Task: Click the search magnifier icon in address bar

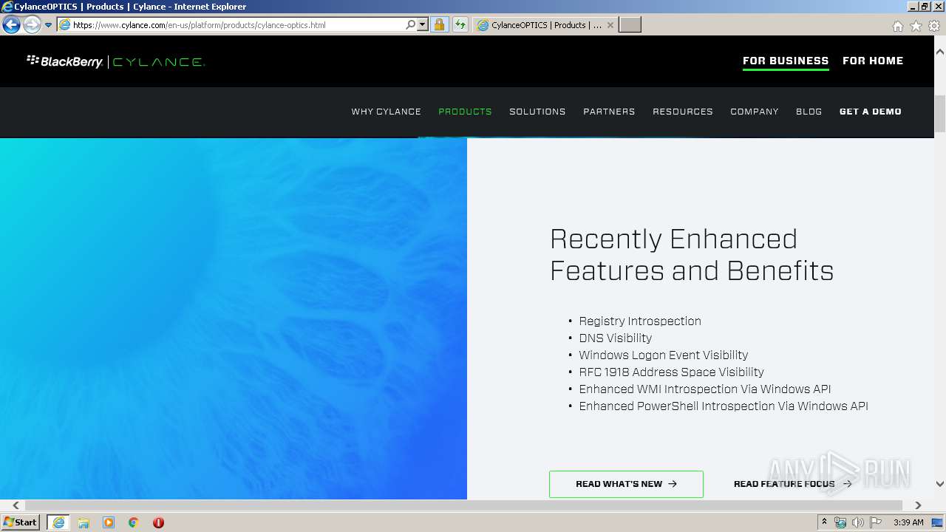Action: pyautogui.click(x=411, y=24)
